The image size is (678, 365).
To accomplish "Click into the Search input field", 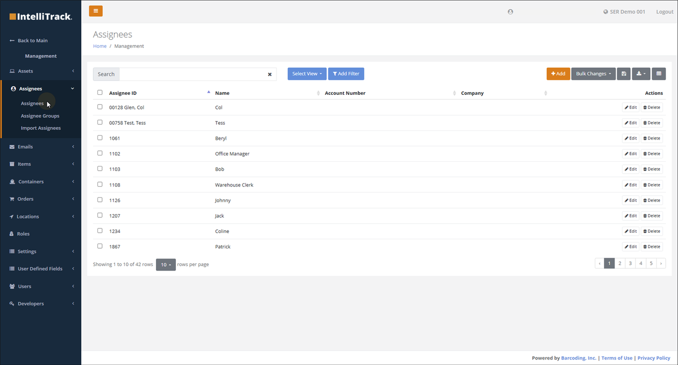I will tap(193, 74).
